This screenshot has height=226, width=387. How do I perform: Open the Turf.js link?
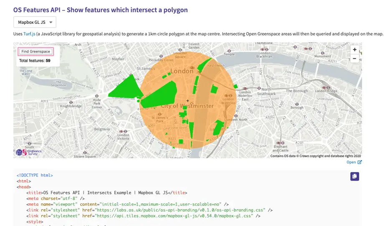tap(29, 34)
